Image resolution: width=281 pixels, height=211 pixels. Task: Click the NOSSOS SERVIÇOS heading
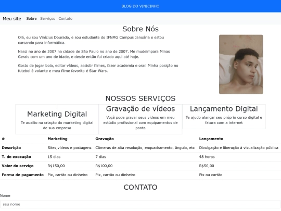[x=140, y=98]
